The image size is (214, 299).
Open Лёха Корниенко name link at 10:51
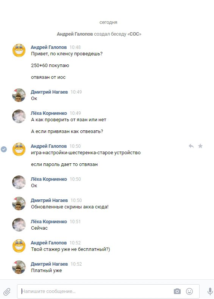click(x=49, y=222)
